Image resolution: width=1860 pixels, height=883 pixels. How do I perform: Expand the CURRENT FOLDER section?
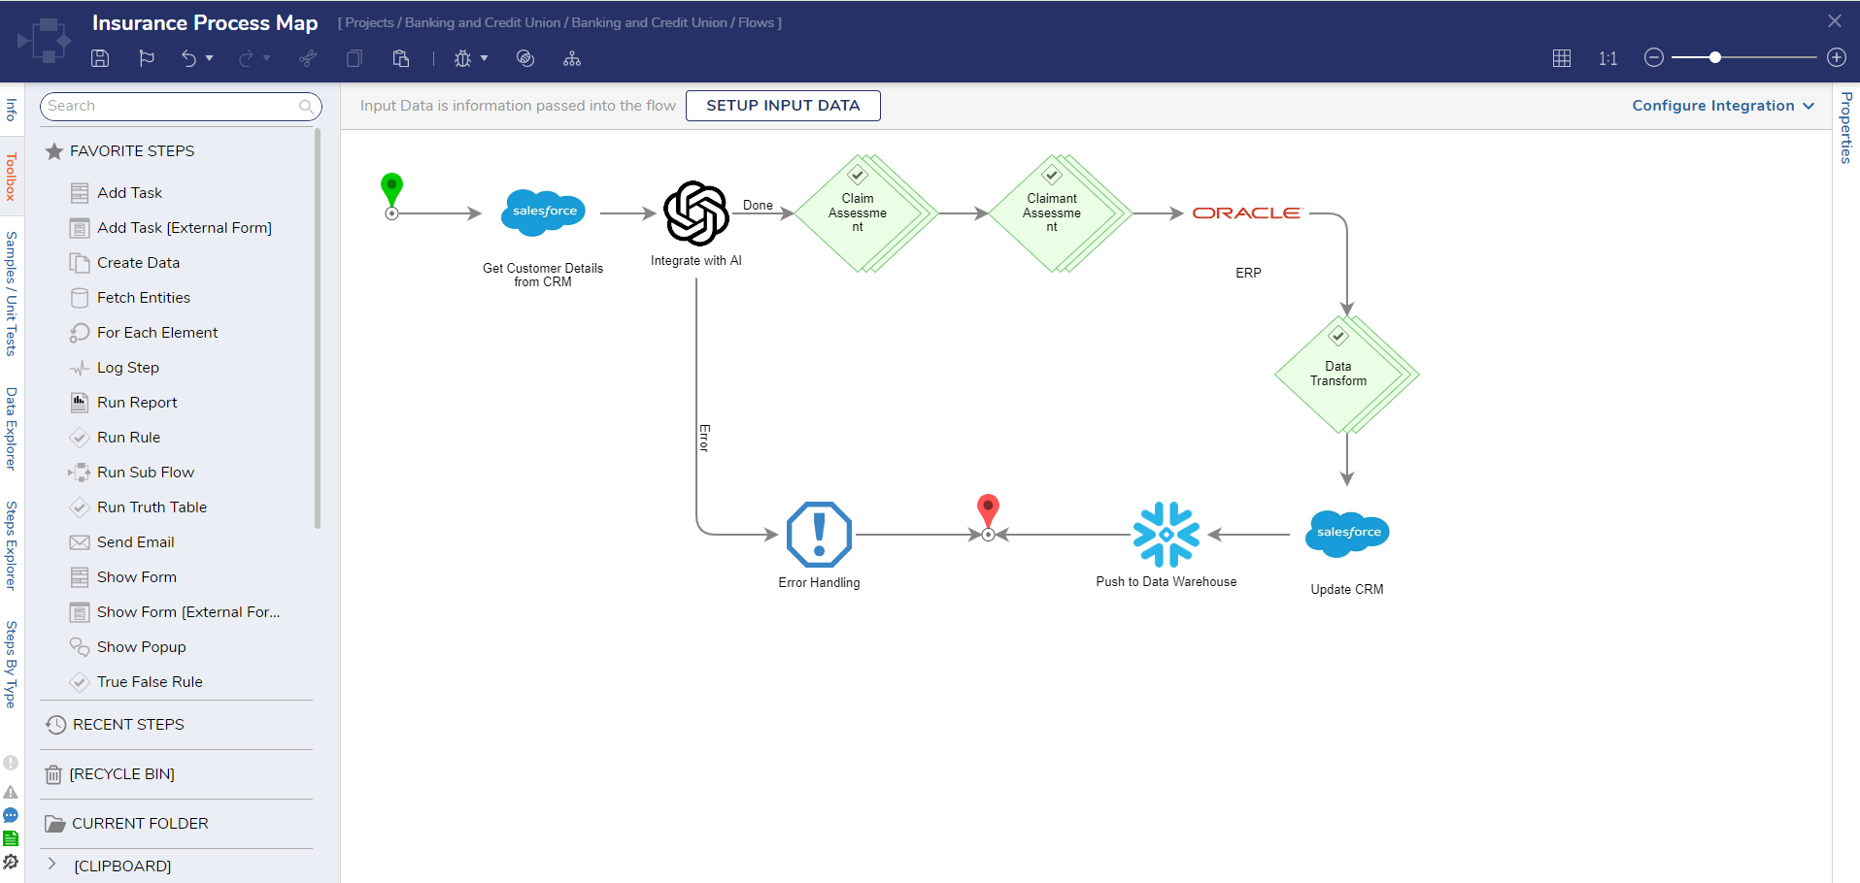point(126,824)
